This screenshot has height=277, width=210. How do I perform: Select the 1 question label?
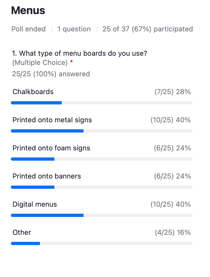[x=74, y=29]
